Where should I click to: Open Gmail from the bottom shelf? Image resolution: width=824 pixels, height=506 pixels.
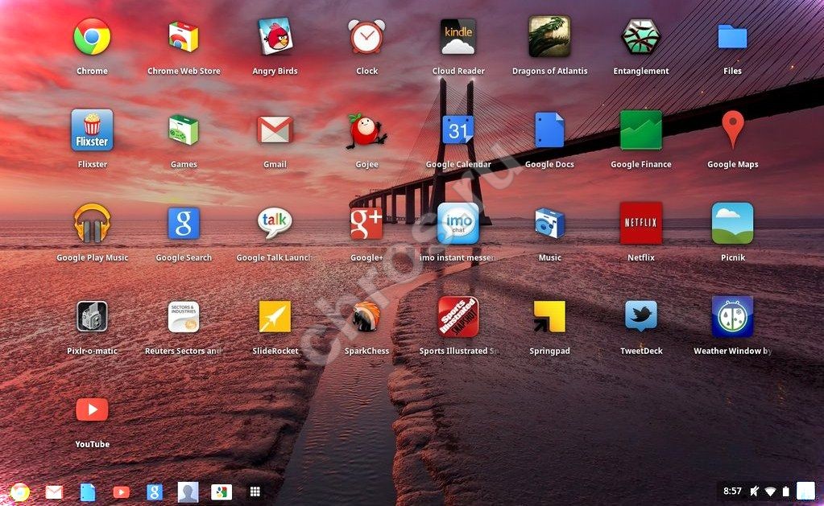(x=54, y=492)
